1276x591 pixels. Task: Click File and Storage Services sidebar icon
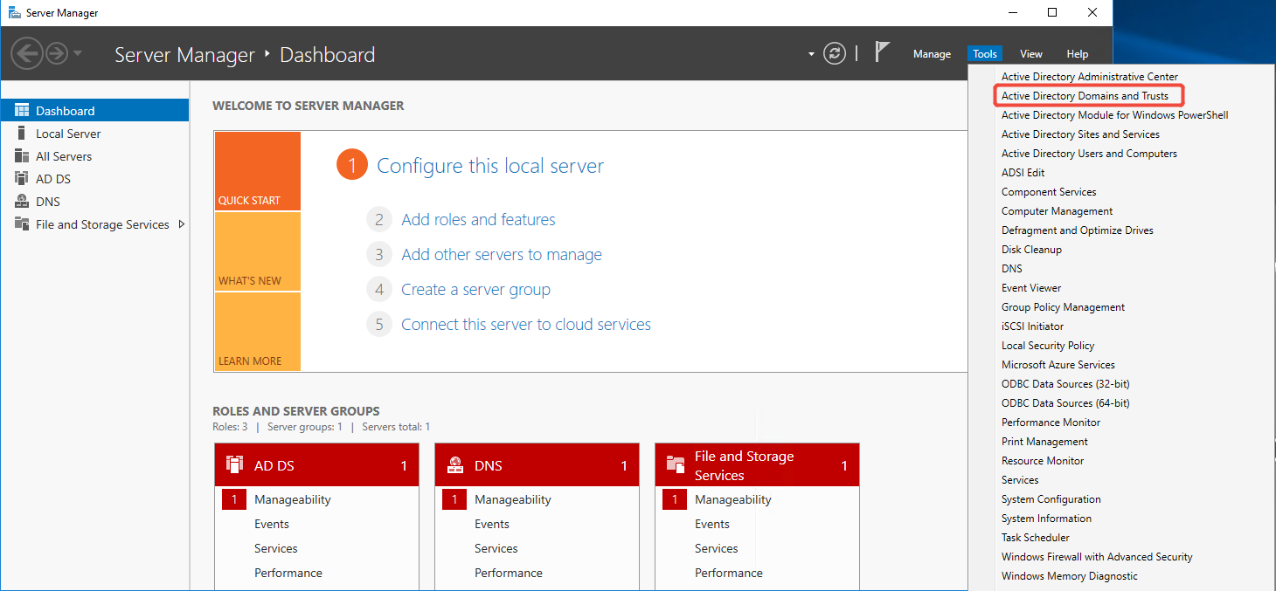point(22,224)
